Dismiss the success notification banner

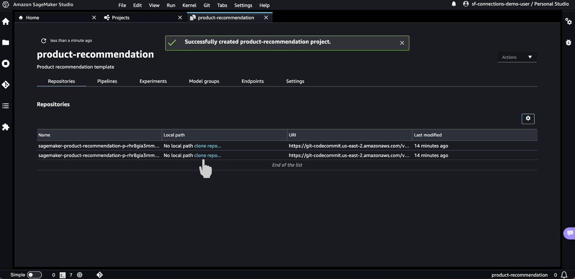tap(402, 43)
